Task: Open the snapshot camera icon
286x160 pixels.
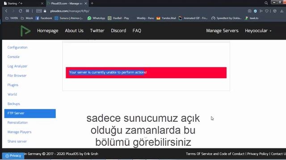Action: click(249, 11)
